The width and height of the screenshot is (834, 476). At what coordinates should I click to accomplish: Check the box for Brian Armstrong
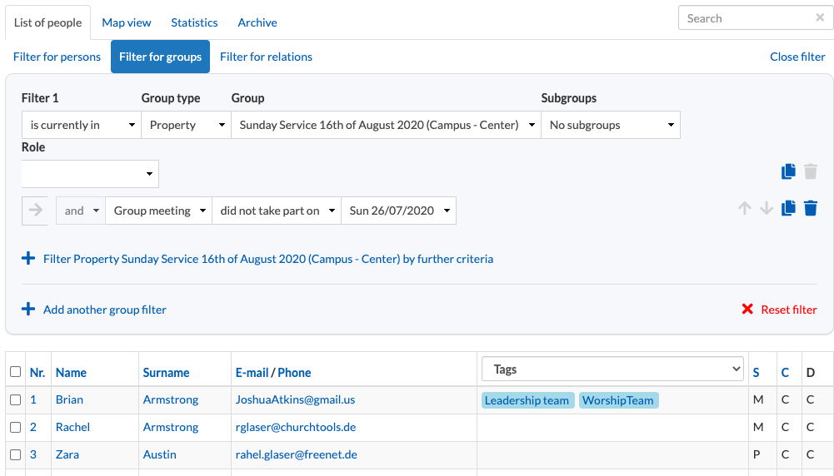[x=16, y=399]
